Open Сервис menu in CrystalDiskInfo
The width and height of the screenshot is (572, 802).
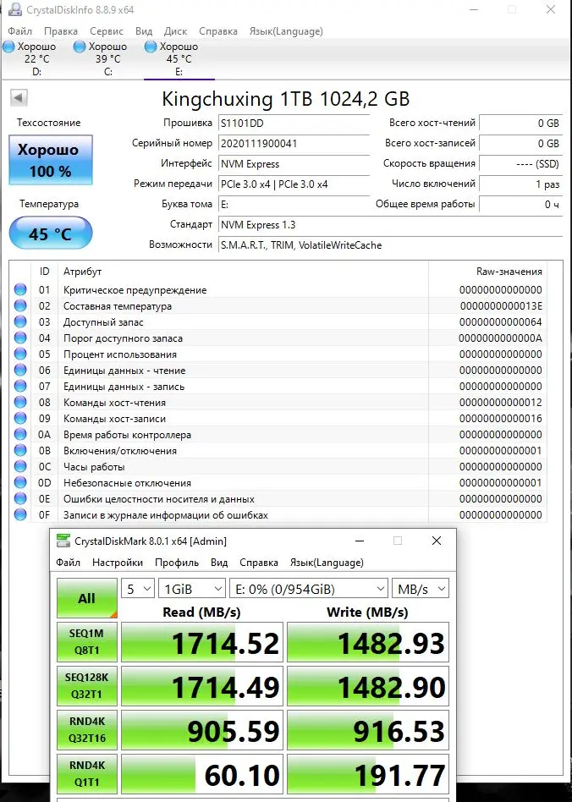click(x=107, y=31)
